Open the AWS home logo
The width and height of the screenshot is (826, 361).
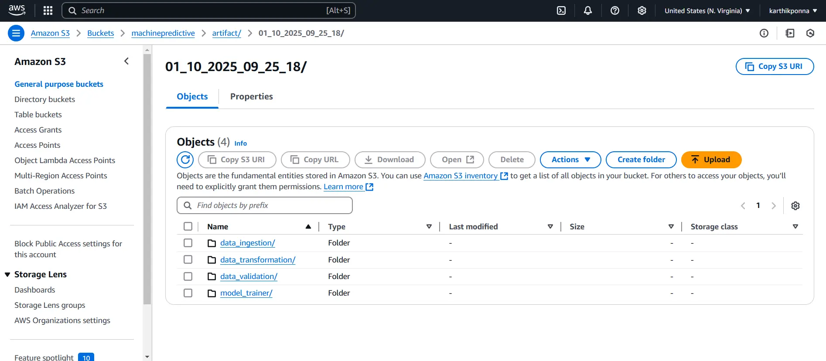pos(17,10)
